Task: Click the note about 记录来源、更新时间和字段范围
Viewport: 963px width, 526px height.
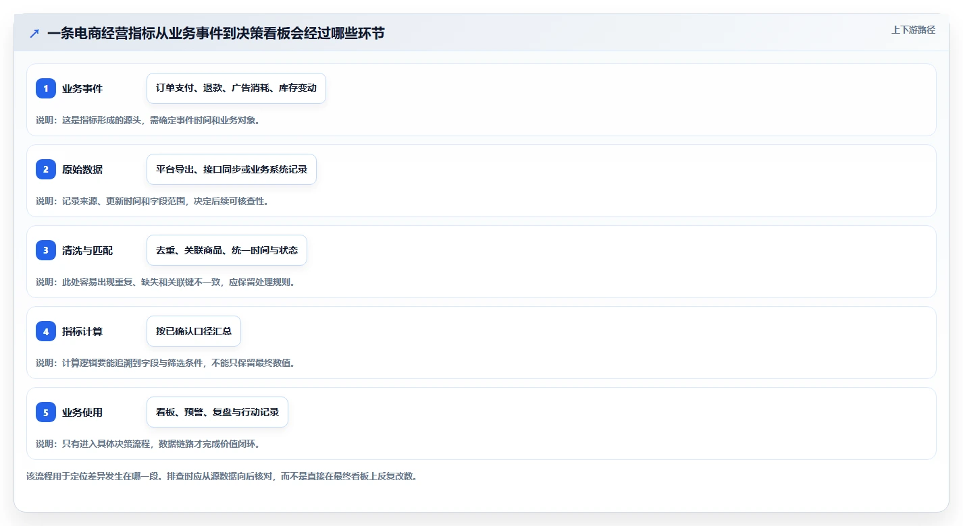Action: [x=153, y=201]
